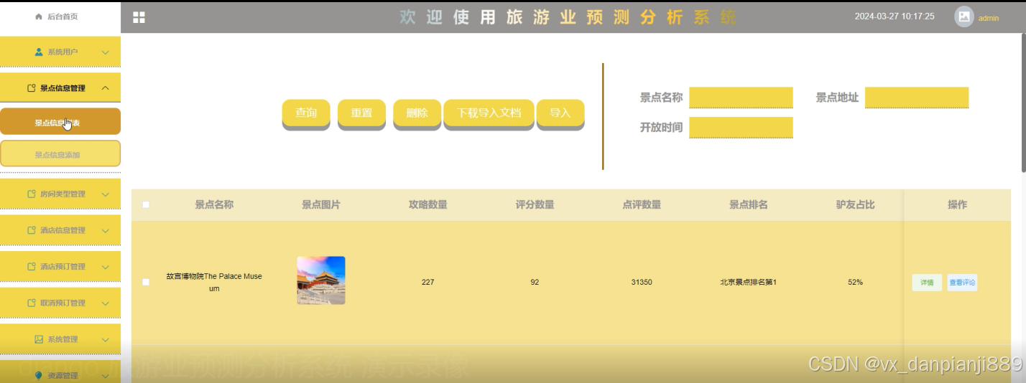The height and width of the screenshot is (383, 1026).
Task: Click the 攻略数量 column header
Action: [x=428, y=204]
